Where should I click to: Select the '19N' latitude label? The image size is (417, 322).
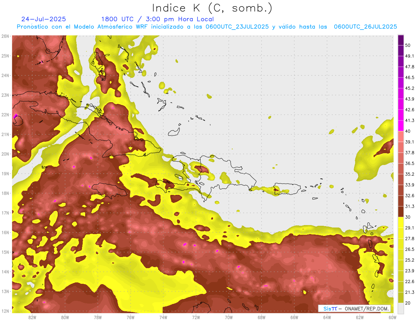pos(5,174)
